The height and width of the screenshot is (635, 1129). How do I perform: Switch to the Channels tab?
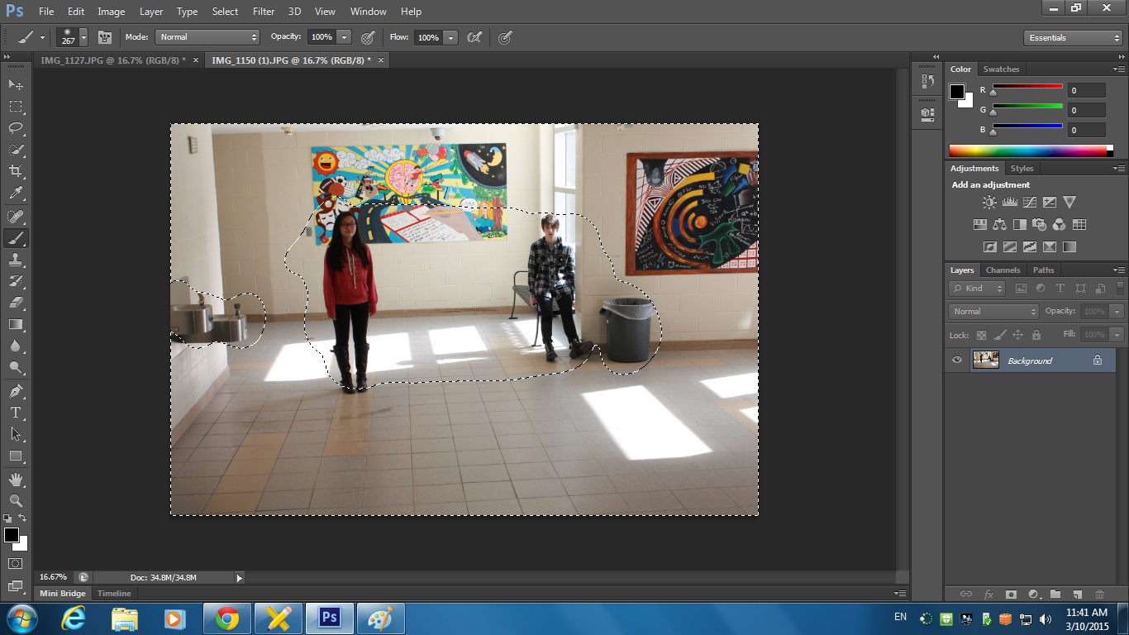click(x=1003, y=270)
